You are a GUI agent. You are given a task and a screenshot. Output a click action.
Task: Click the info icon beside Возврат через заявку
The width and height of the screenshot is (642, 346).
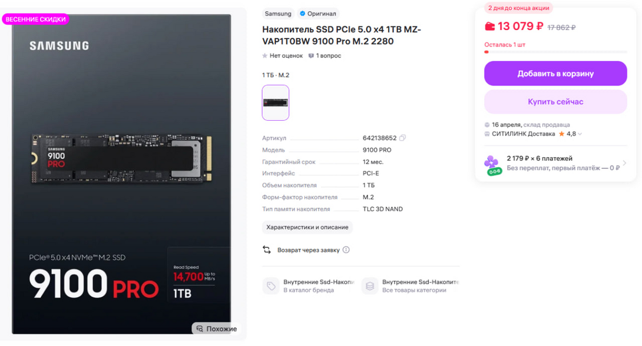(x=346, y=250)
